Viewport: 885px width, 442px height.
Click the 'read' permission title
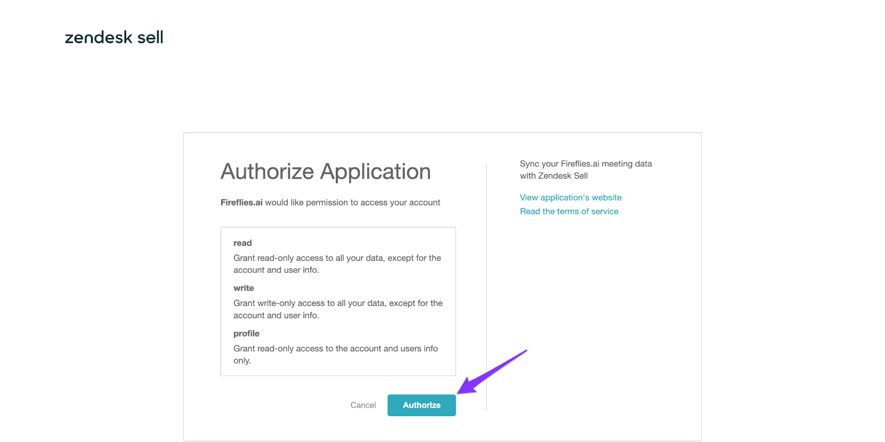[242, 243]
